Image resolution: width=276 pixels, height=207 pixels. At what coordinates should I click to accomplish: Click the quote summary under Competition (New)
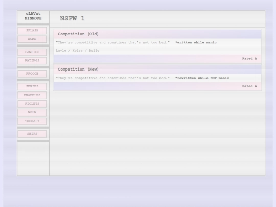pos(112,78)
